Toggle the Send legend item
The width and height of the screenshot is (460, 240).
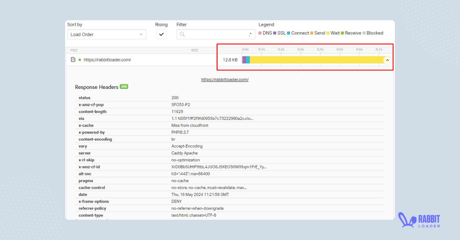click(x=311, y=33)
